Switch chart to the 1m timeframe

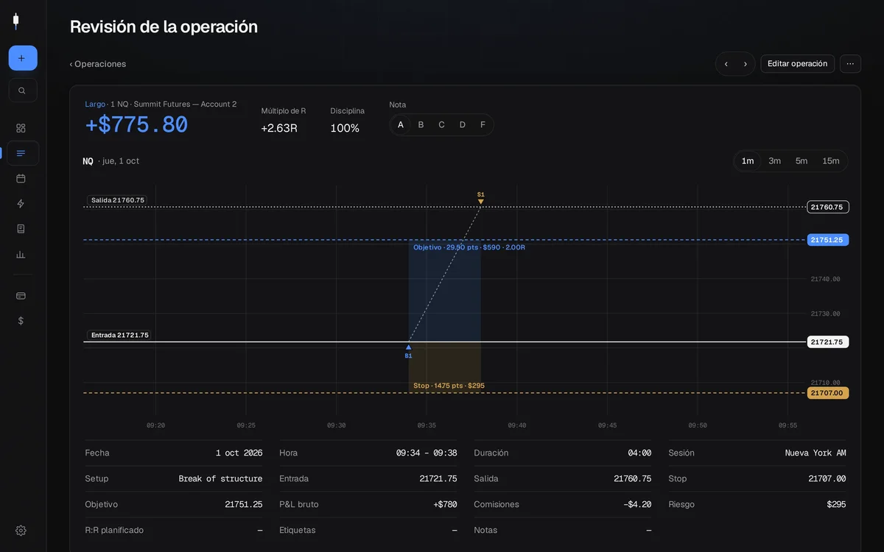click(x=748, y=161)
